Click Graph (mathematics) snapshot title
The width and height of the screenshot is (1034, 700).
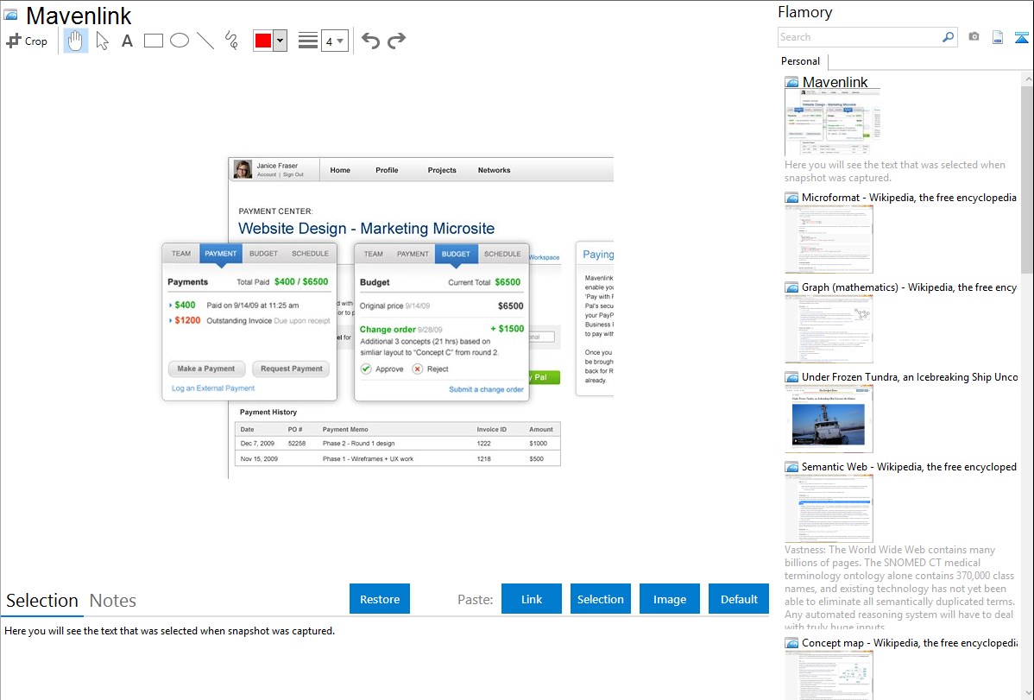[909, 287]
